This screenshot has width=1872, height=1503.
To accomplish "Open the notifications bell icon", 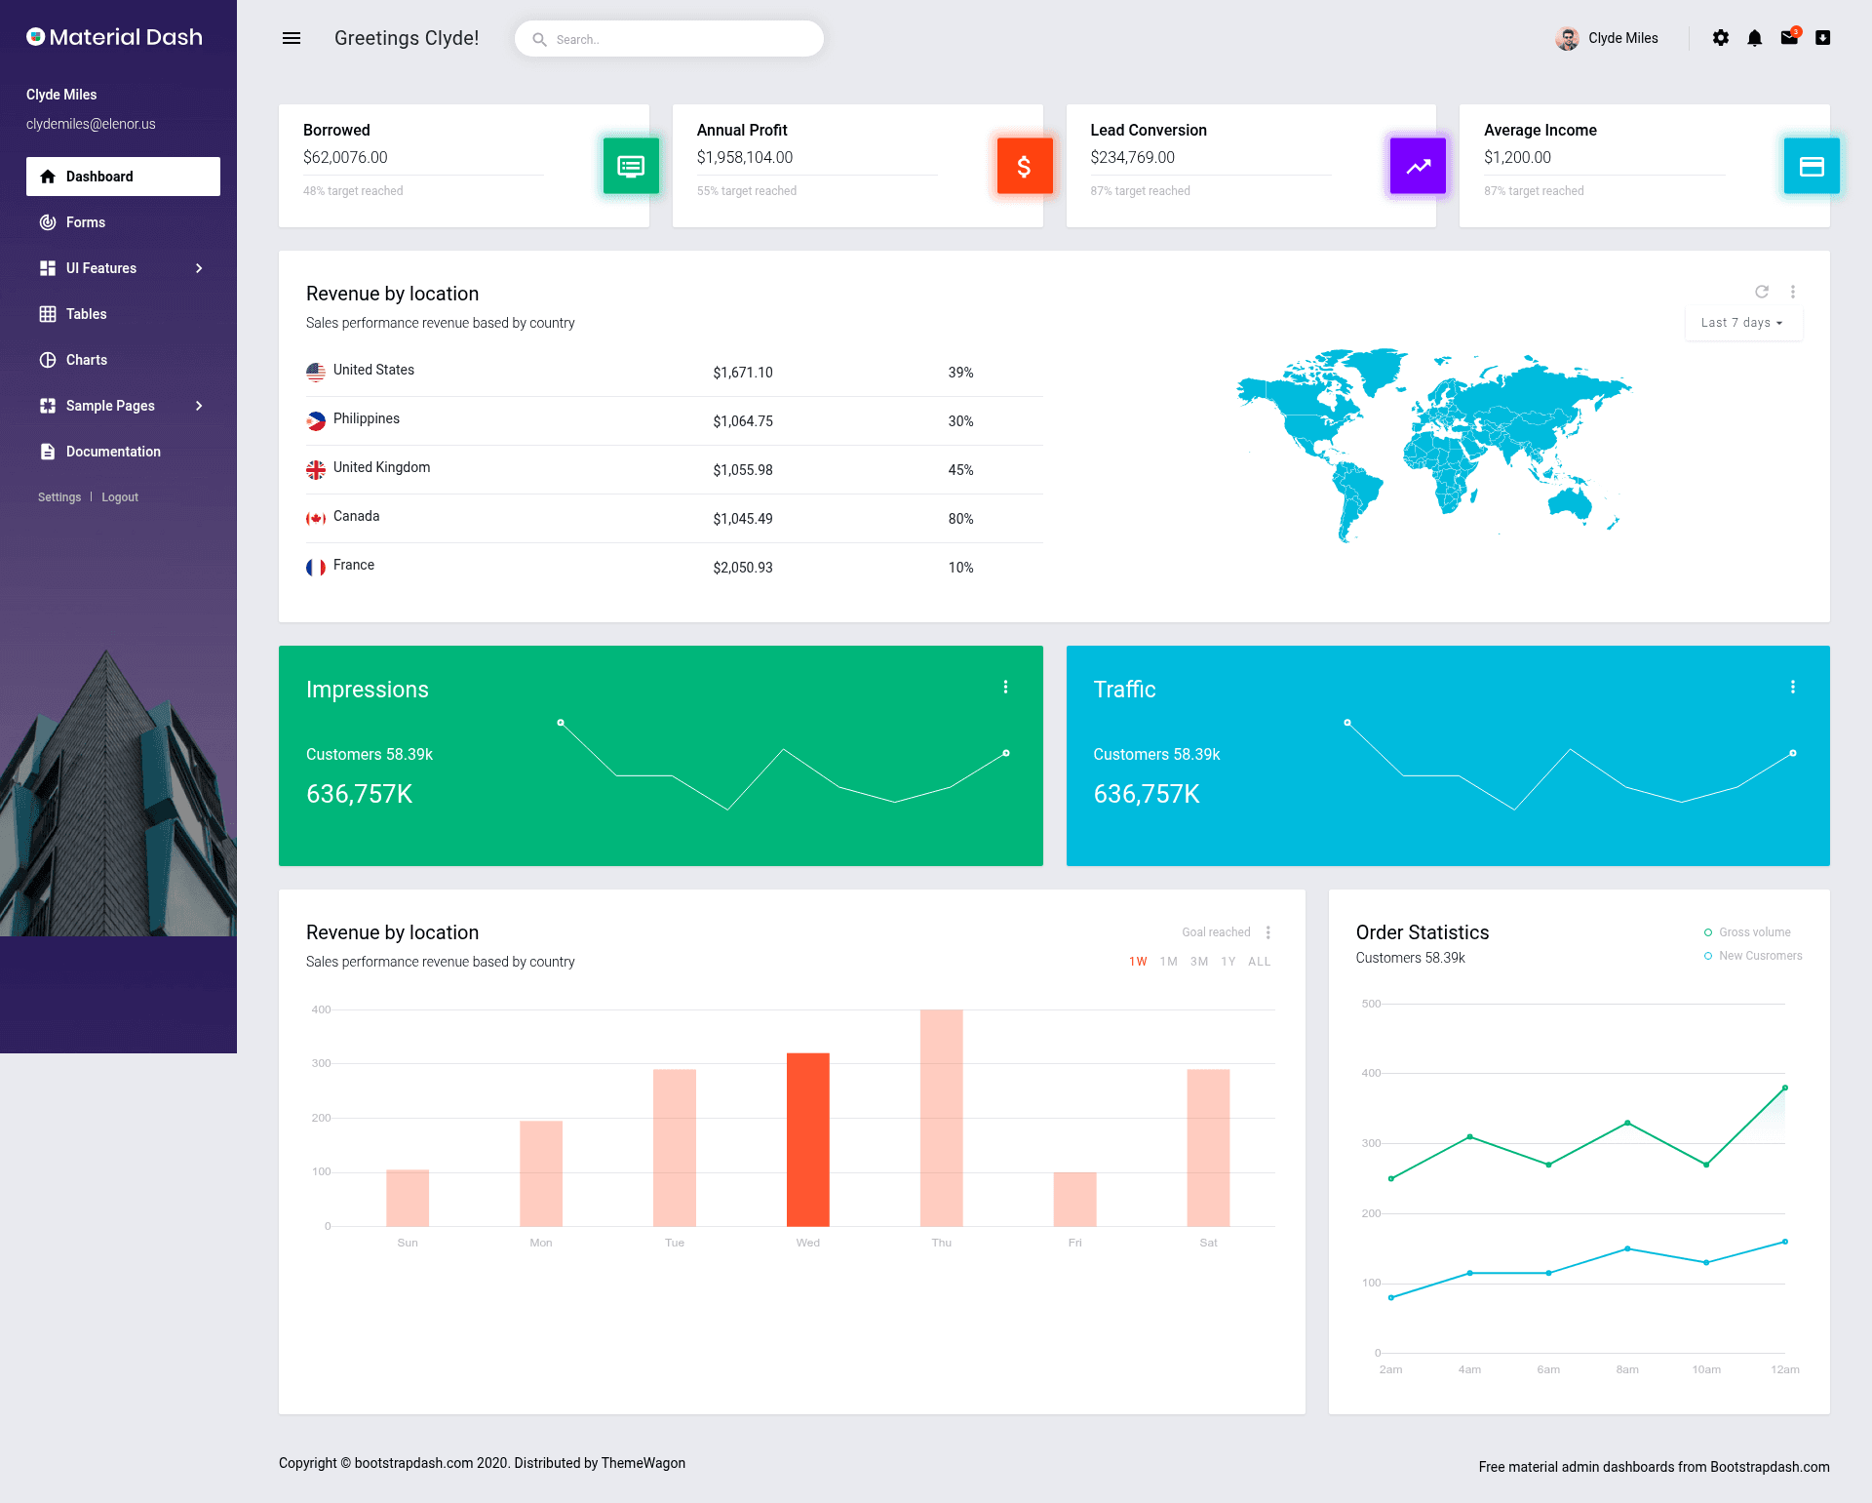I will 1755,38.
